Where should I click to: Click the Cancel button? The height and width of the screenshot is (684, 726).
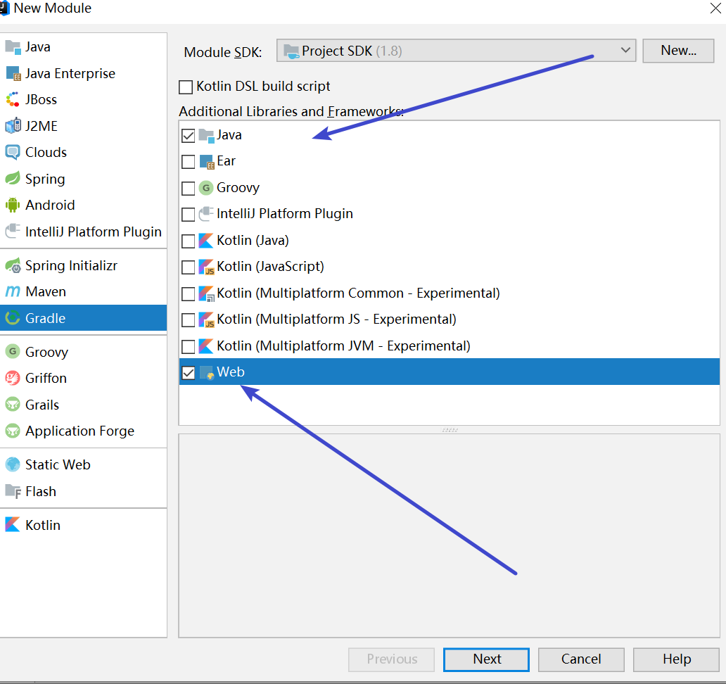point(580,659)
